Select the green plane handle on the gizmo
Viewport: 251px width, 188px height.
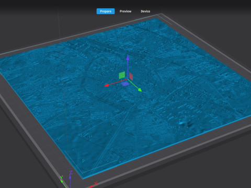pyautogui.click(x=122, y=75)
